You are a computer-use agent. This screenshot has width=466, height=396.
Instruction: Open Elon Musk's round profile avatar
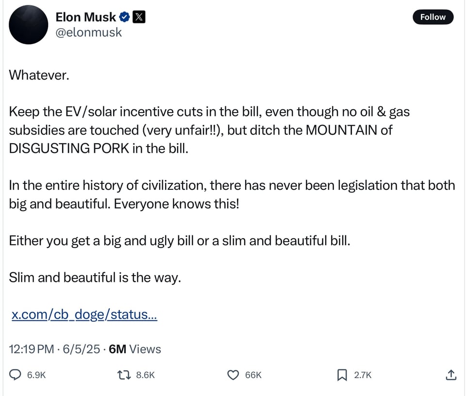pyautogui.click(x=29, y=25)
